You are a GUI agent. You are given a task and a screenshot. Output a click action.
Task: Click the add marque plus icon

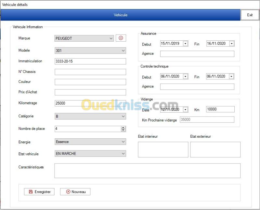coord(121,38)
